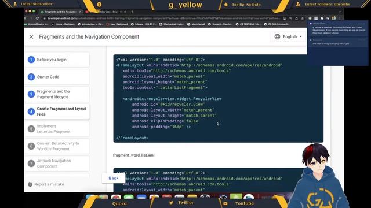Go to step 1 Before you begin
The height and width of the screenshot is (208, 371).
[57, 60]
